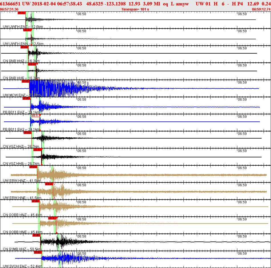Screen dimensions: 271x268
Task: Click the iS 1 pick flag on GOBB HNE
Action: tap(52, 218)
